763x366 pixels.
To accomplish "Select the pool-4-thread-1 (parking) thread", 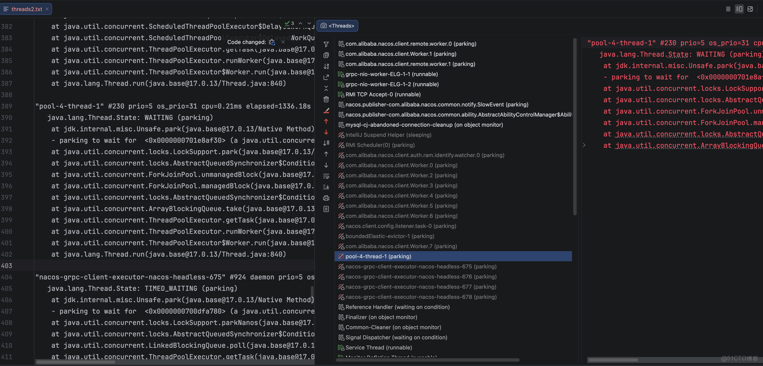I will pyautogui.click(x=378, y=256).
